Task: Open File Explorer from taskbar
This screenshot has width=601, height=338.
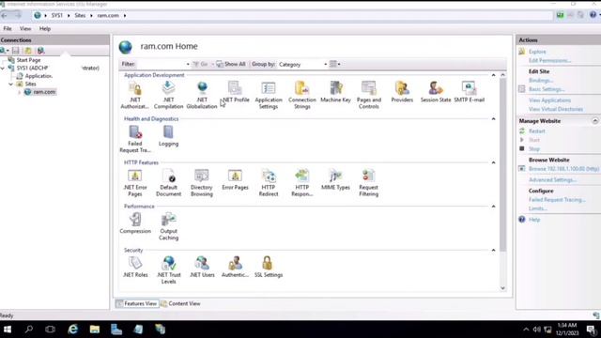Action: click(x=94, y=330)
